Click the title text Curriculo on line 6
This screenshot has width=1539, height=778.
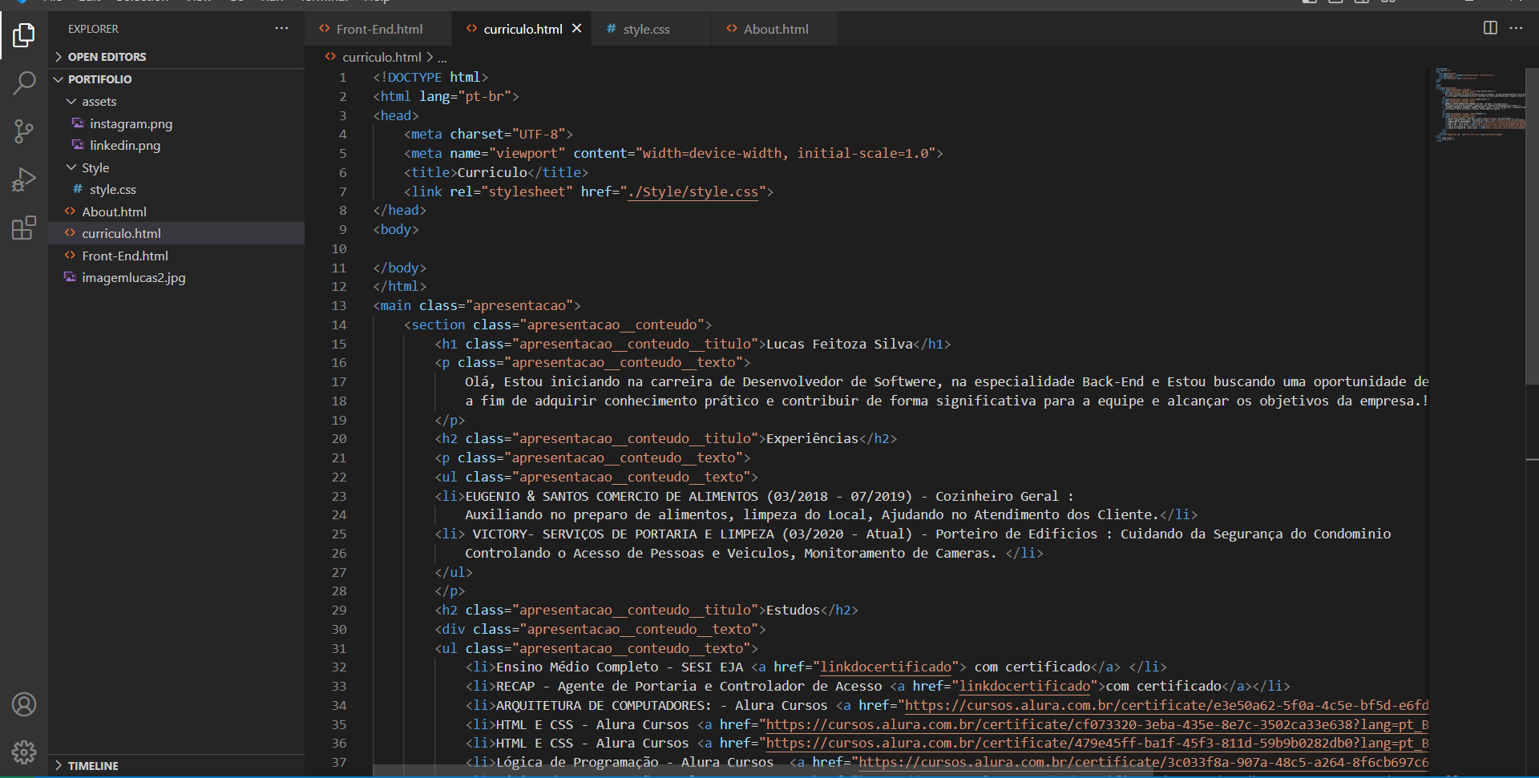pyautogui.click(x=492, y=172)
